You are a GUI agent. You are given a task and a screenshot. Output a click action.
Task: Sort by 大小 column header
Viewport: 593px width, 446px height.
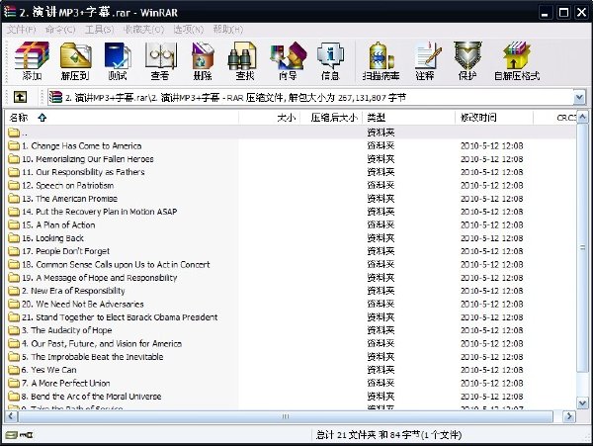[269, 118]
